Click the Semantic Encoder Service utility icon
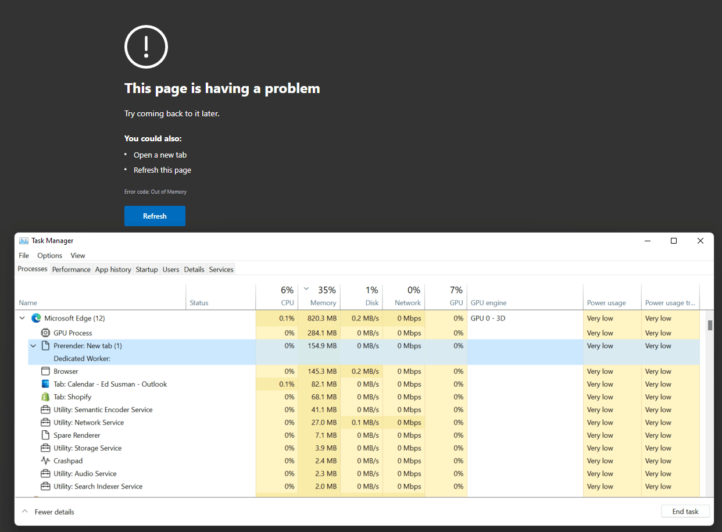 45,409
